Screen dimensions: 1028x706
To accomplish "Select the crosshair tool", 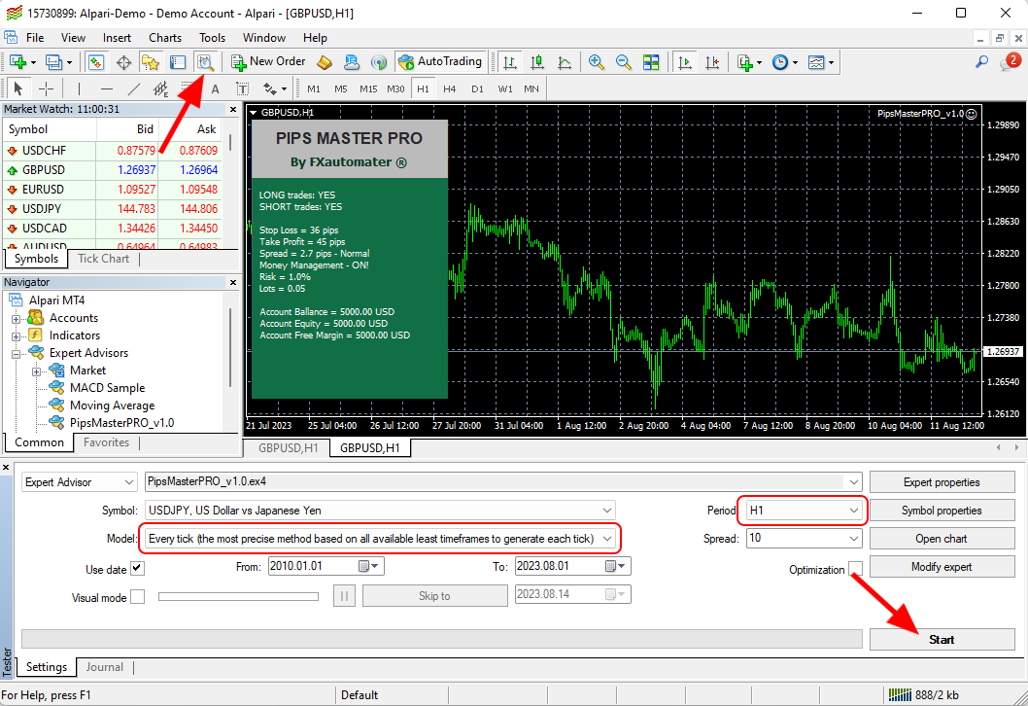I will [46, 88].
